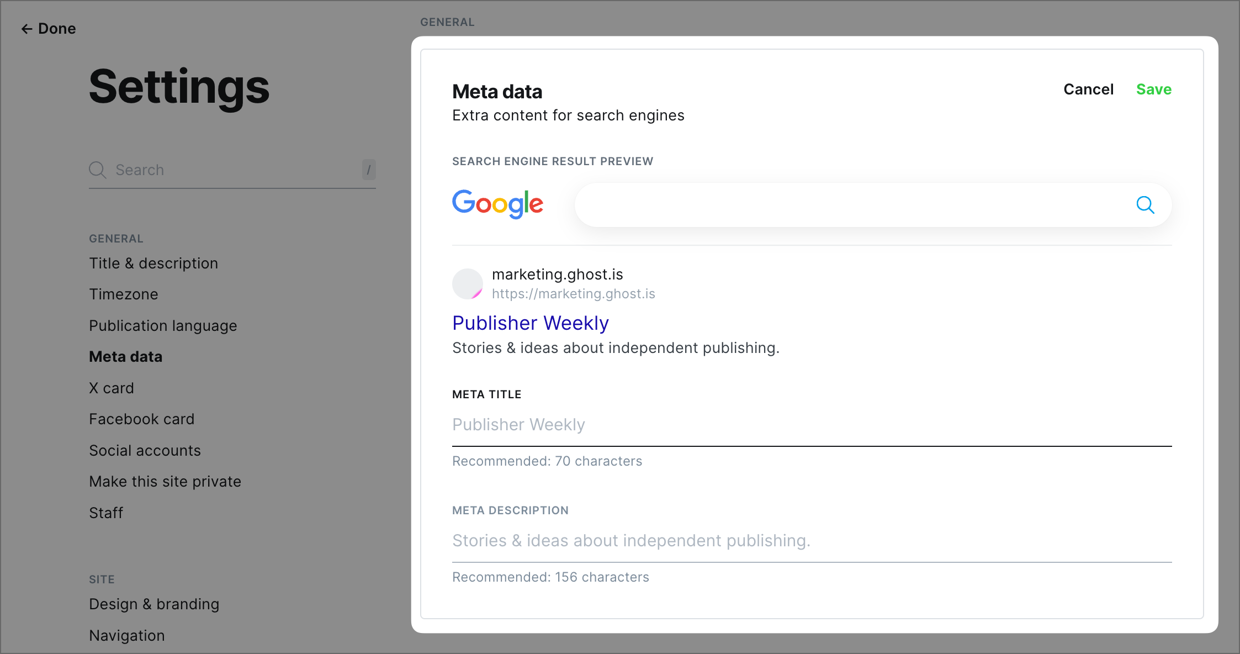The height and width of the screenshot is (654, 1240).
Task: Save the Meta data changes
Action: (1154, 89)
